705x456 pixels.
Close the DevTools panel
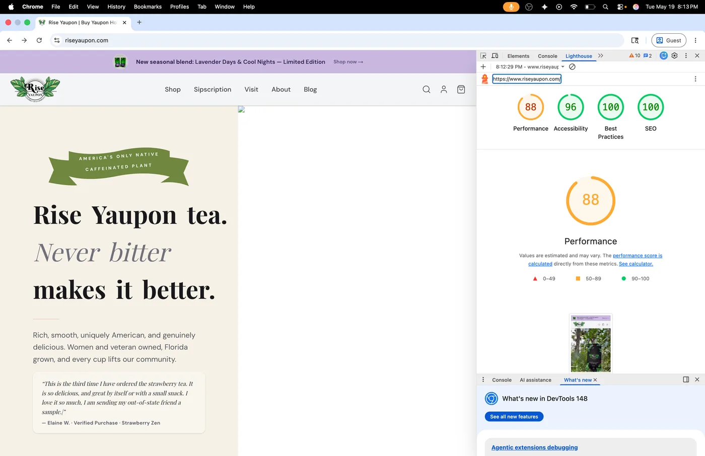(697, 56)
